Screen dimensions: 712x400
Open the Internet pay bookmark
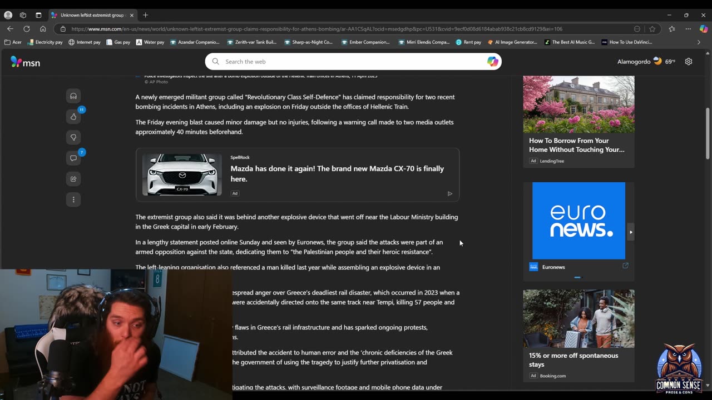click(x=85, y=42)
